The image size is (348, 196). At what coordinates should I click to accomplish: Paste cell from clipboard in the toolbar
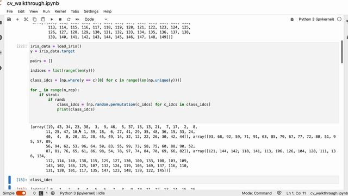43,20
